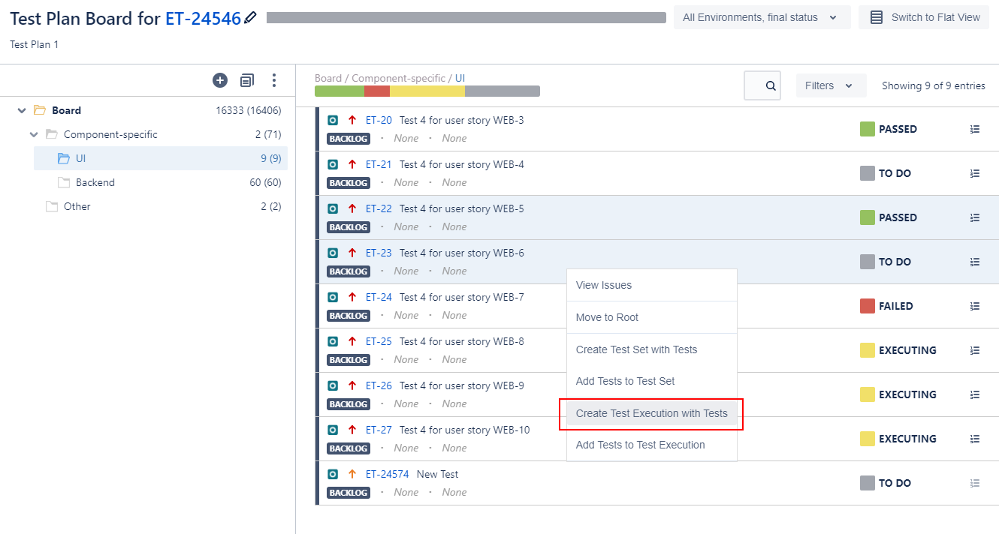
Task: Click the 16333 (16406) Board count
Action: pos(249,110)
